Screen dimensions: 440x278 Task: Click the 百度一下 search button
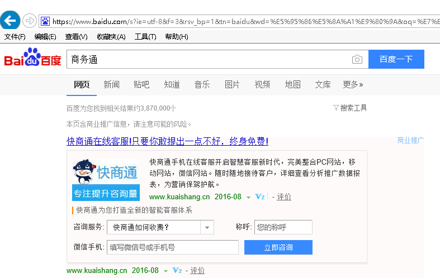coord(396,59)
